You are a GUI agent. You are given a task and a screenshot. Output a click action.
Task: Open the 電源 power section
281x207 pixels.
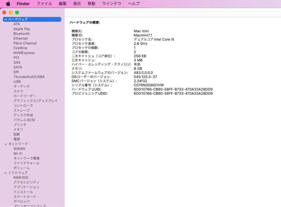(17, 139)
